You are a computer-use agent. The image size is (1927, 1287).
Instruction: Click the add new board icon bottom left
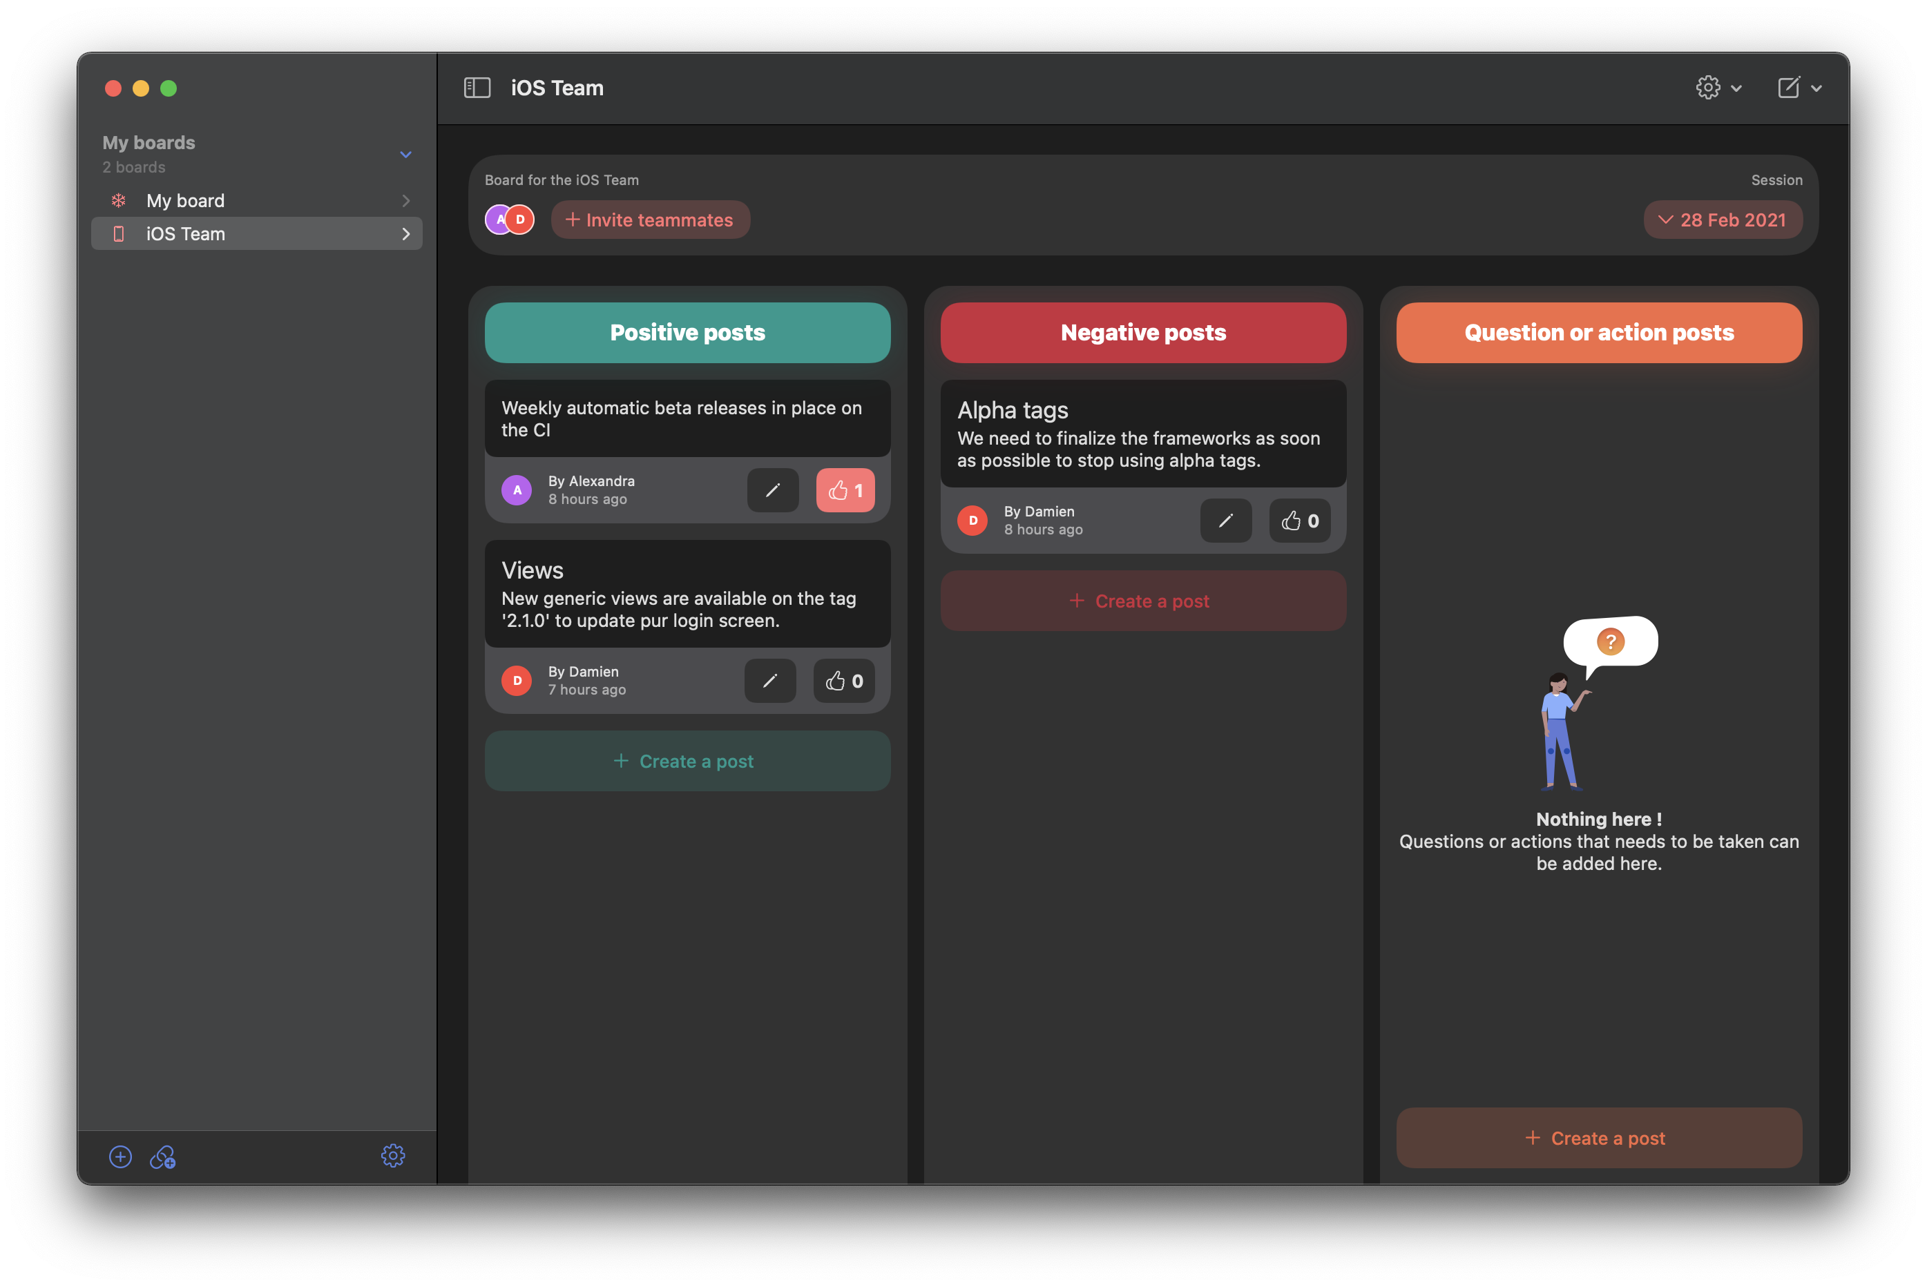[119, 1157]
